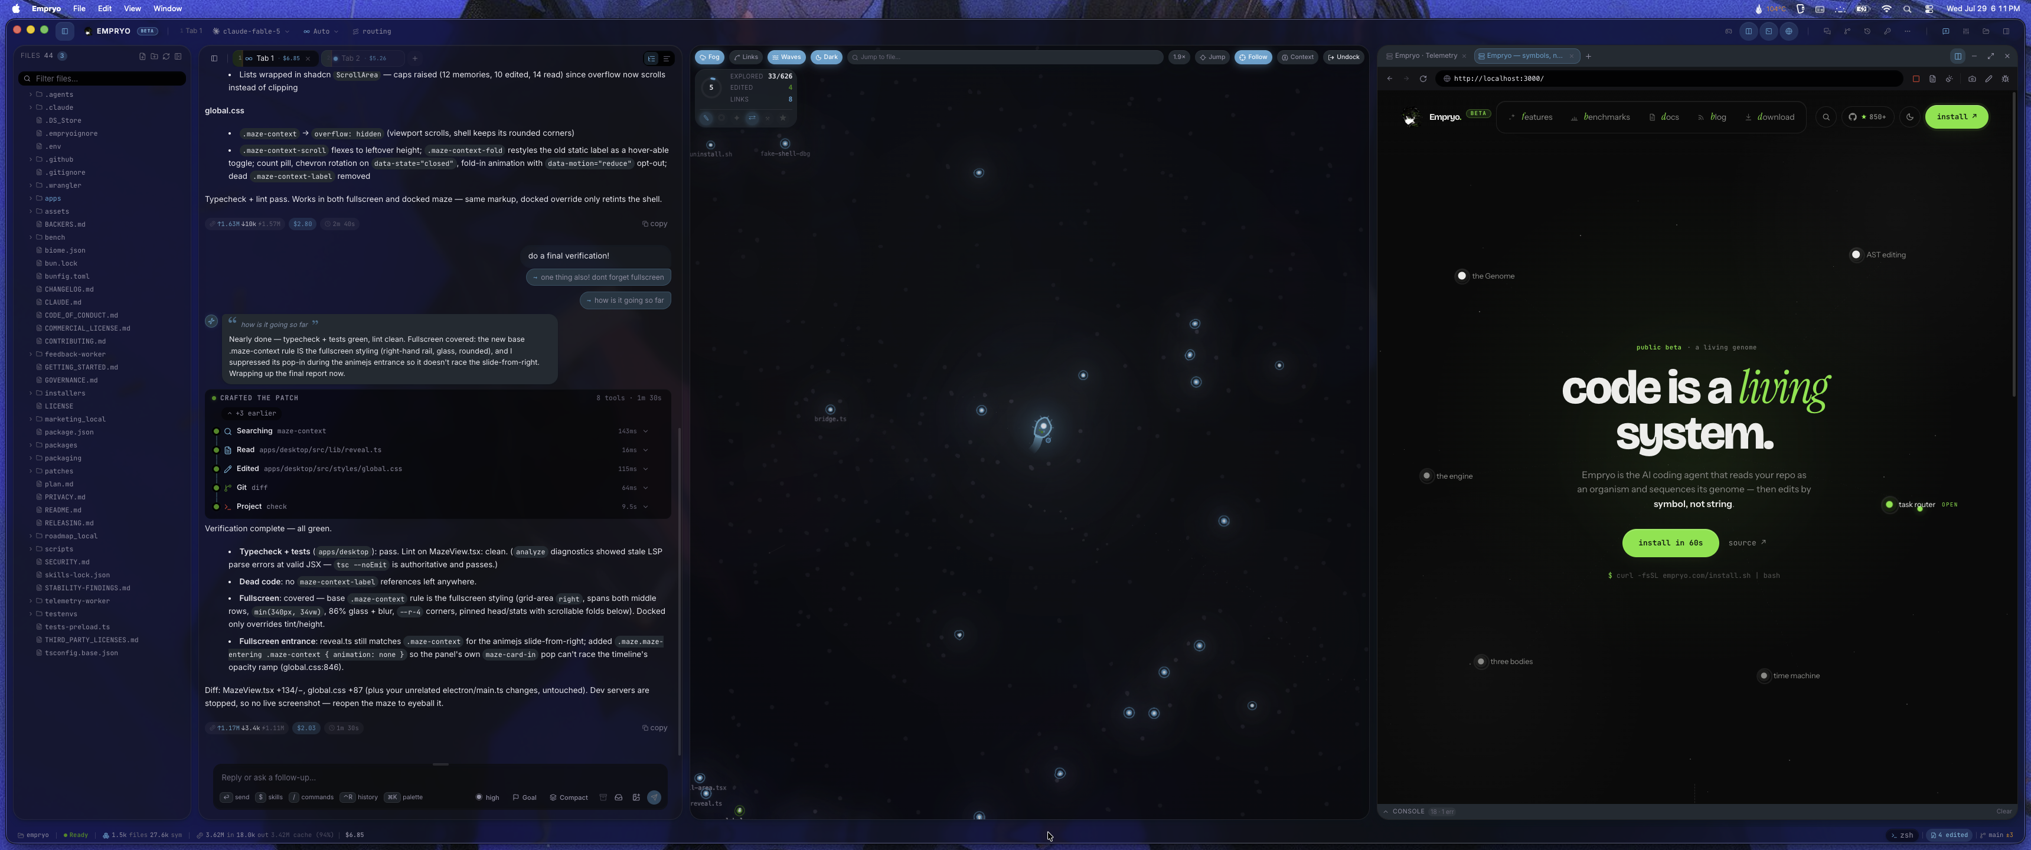Viewport: 2031px width, 850px height.
Task: Click the sidebar toggle icon beside Tab 1
Action: coord(214,58)
